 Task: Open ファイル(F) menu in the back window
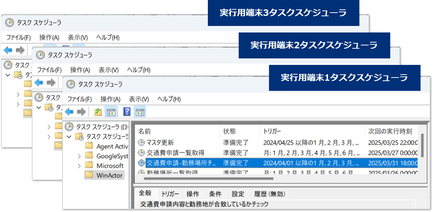[x=18, y=37]
